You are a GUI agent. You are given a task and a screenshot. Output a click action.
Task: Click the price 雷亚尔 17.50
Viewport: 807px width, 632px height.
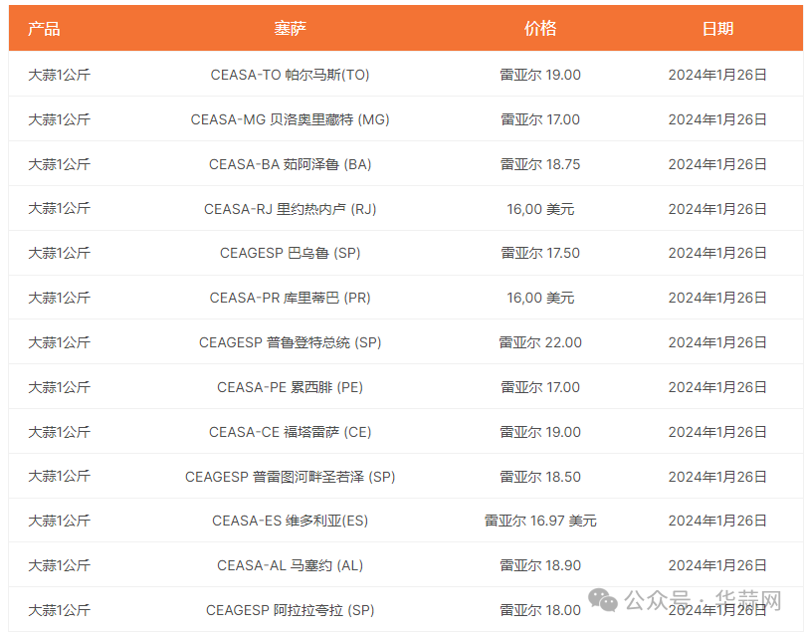tap(540, 253)
